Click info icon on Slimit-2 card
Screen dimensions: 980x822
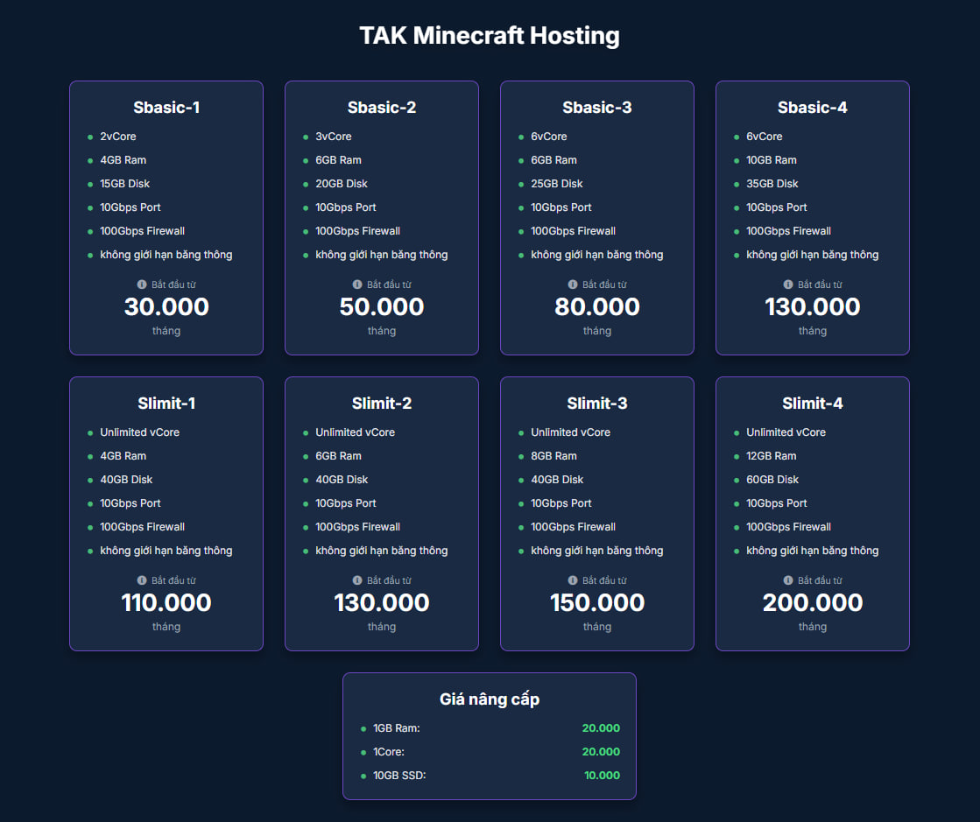(x=357, y=580)
